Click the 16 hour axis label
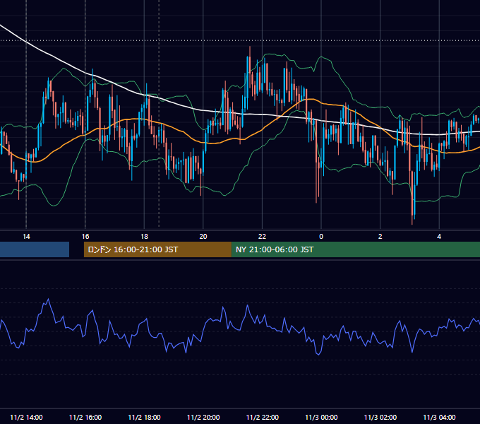The width and height of the screenshot is (480, 424). click(x=85, y=237)
